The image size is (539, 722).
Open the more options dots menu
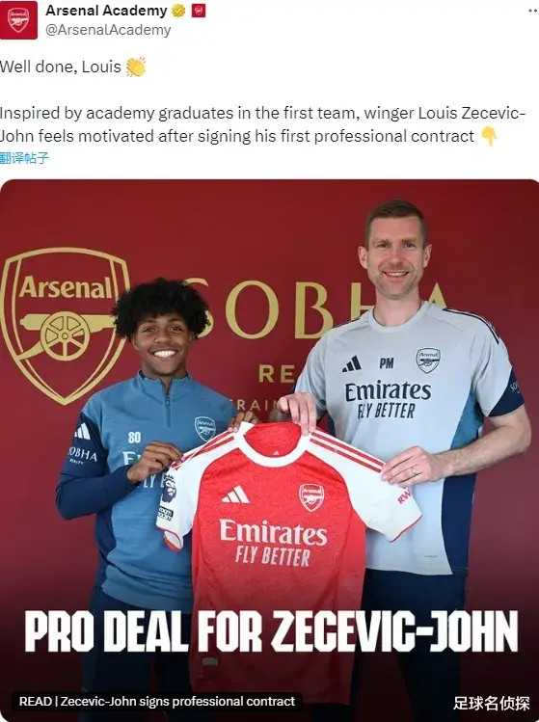coord(533,11)
